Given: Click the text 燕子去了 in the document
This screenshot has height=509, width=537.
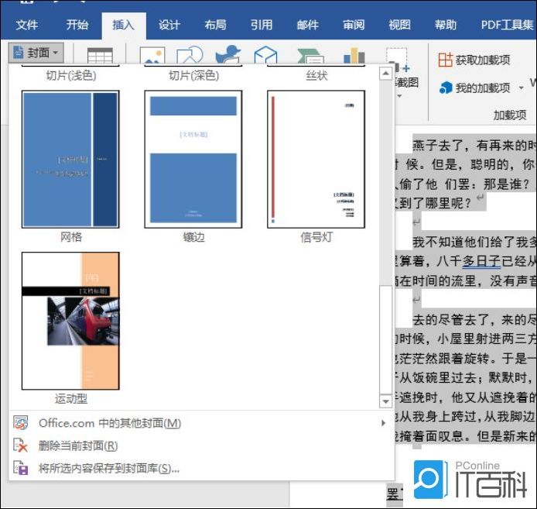Looking at the screenshot, I should tap(439, 146).
